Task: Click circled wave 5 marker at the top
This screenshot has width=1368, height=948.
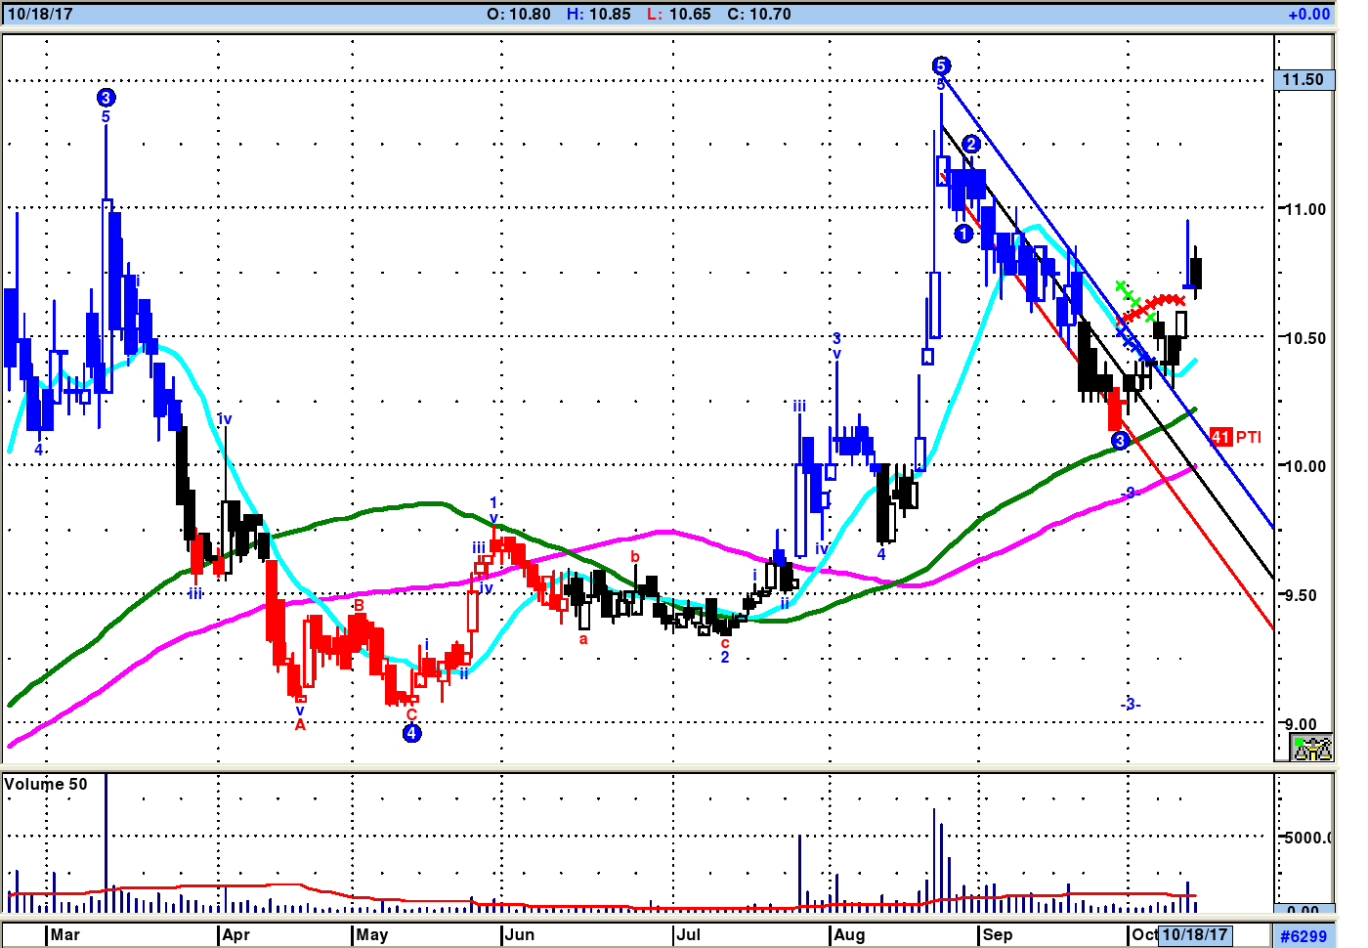Action: coord(940,65)
